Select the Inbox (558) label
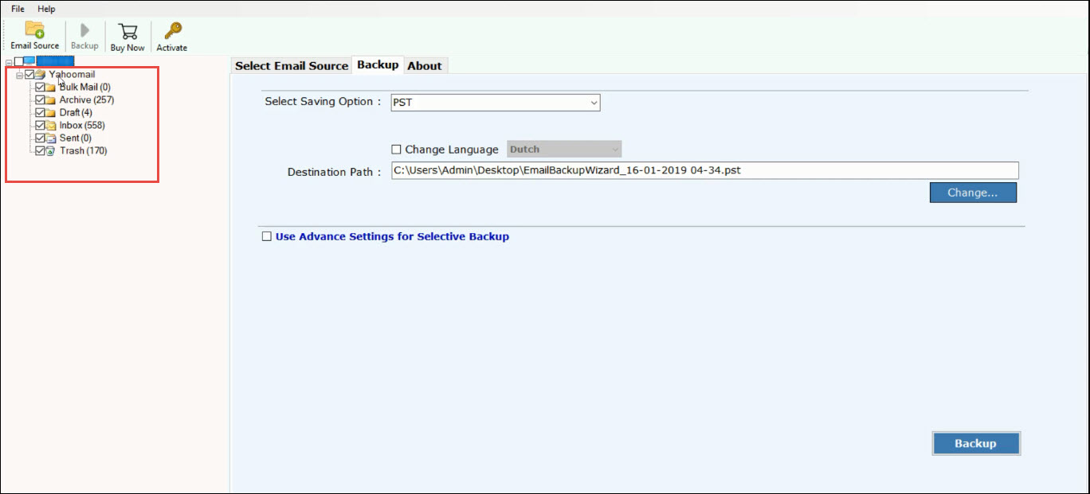This screenshot has height=494, width=1090. tap(82, 125)
